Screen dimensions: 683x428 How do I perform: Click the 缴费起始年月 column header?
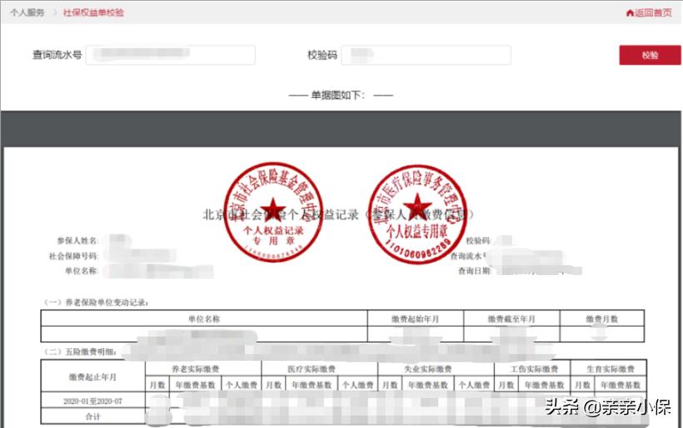[415, 319]
